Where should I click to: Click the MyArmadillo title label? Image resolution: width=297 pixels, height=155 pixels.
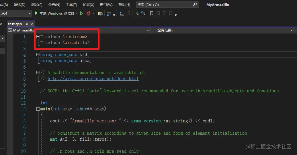218,5
